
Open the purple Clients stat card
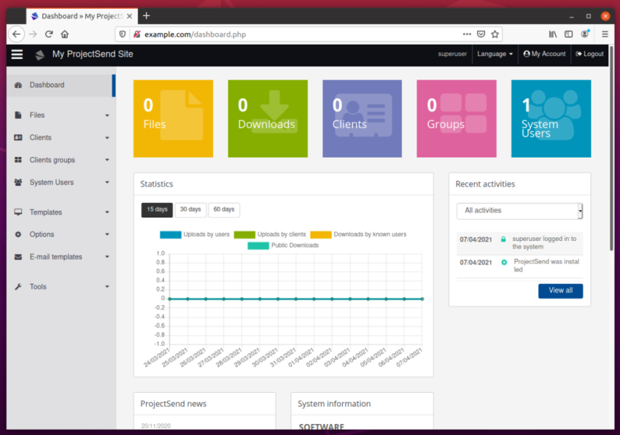(x=363, y=119)
